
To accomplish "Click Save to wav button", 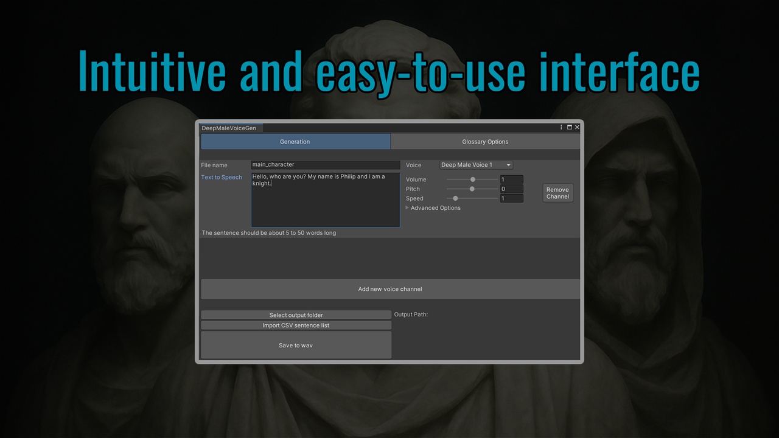I will click(296, 345).
